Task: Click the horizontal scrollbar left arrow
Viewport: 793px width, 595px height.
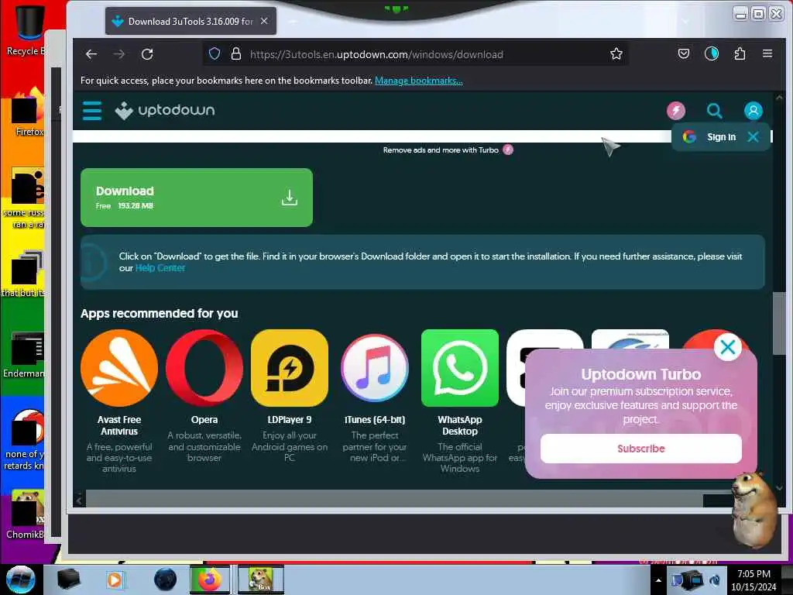Action: coord(79,500)
